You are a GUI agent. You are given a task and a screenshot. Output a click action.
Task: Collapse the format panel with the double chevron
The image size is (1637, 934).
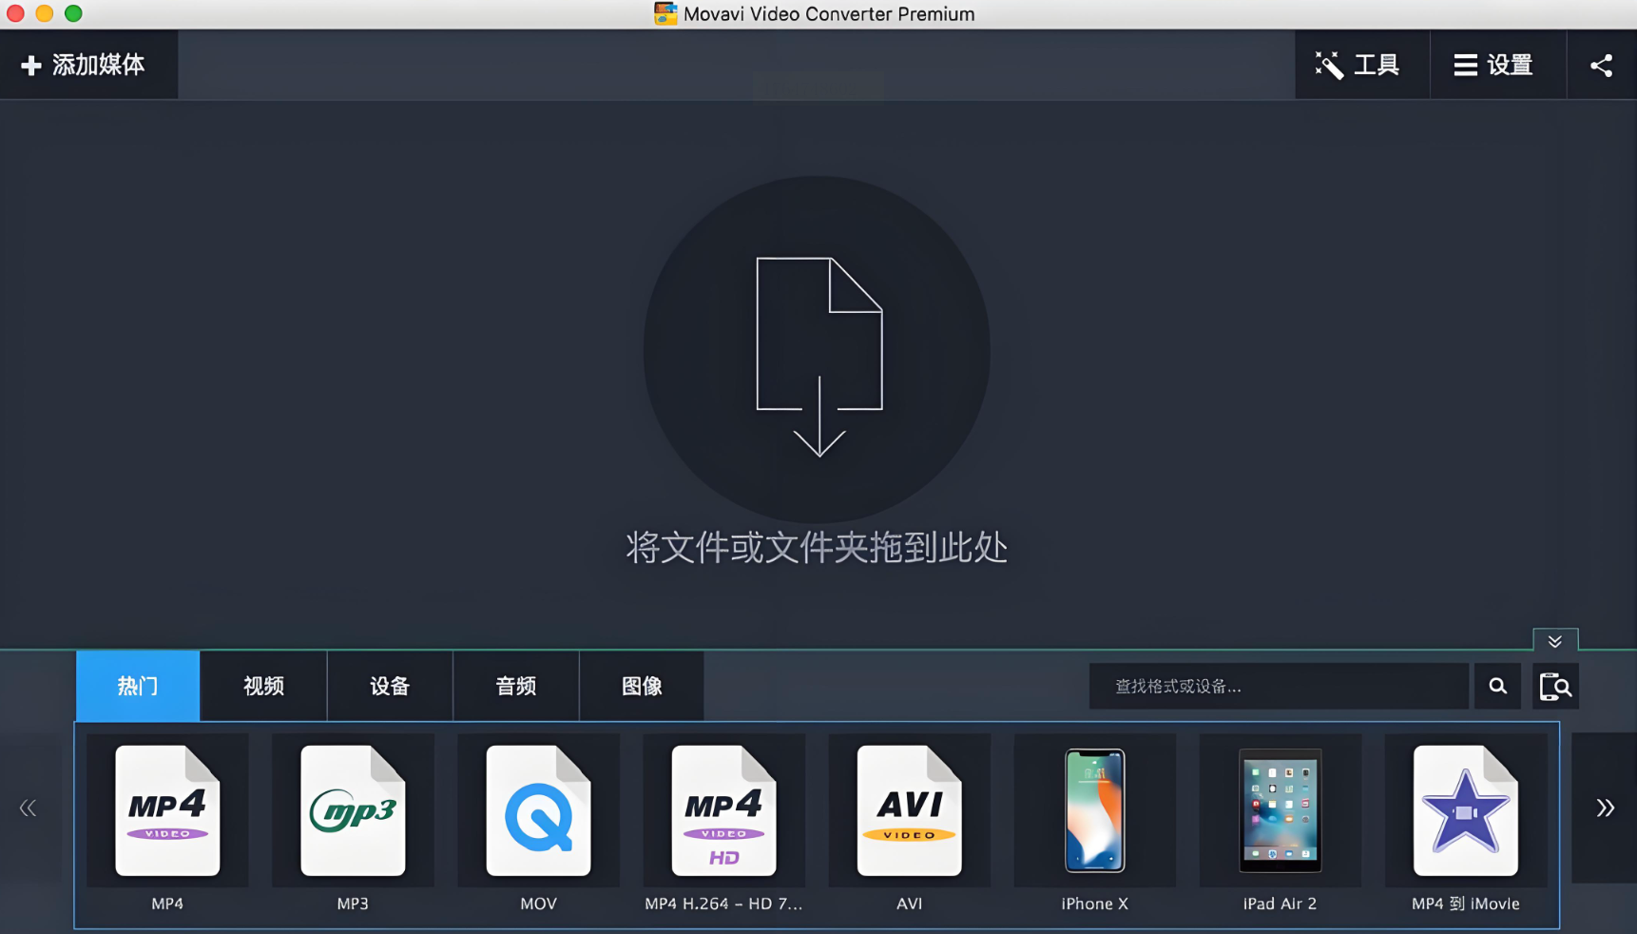pos(1555,640)
